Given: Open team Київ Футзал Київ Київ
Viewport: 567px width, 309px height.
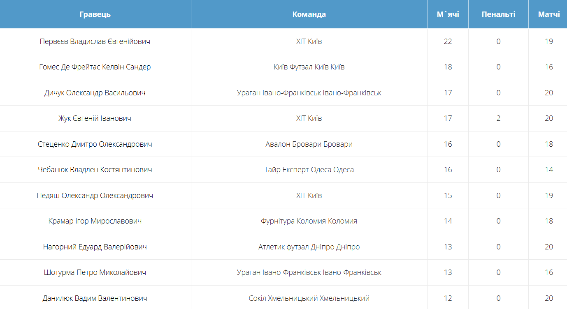Looking at the screenshot, I should click(x=309, y=67).
